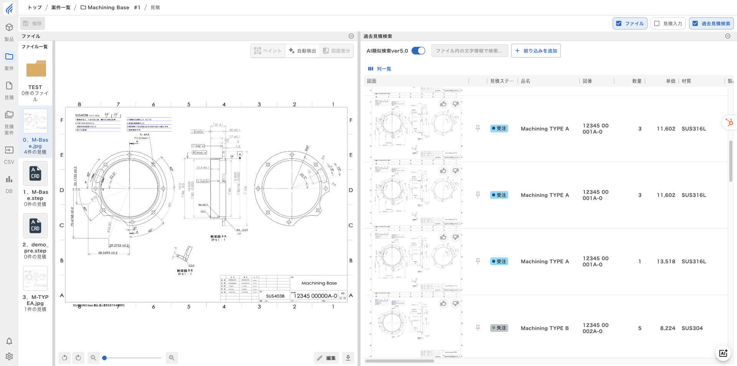Sort by the 材質 column header
Image resolution: width=737 pixels, height=366 pixels.
tap(686, 81)
